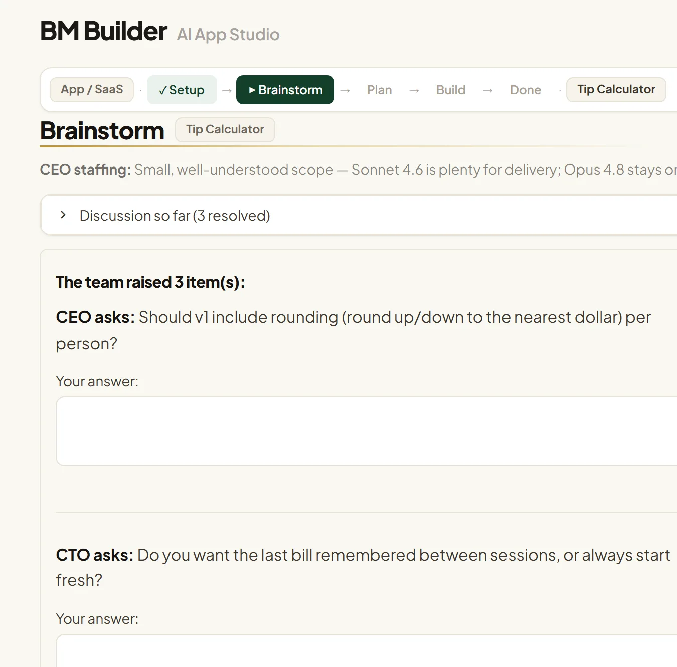This screenshot has height=667, width=677.
Task: Go to the completed Setup step
Action: [x=182, y=90]
